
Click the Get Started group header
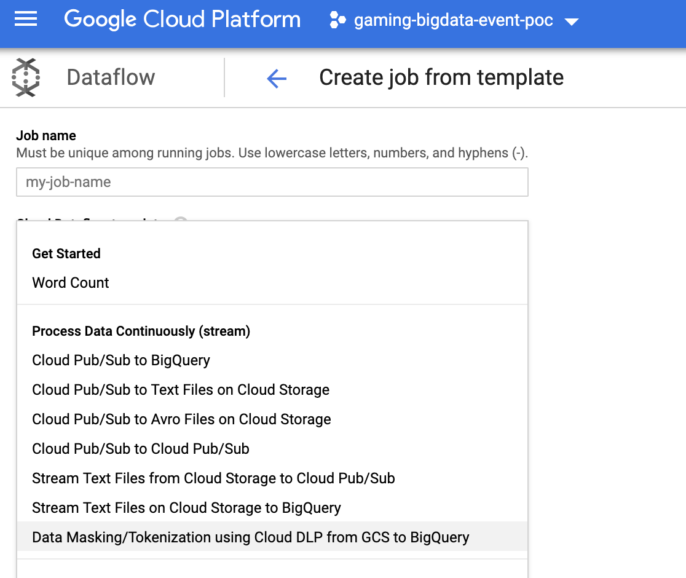pos(66,253)
